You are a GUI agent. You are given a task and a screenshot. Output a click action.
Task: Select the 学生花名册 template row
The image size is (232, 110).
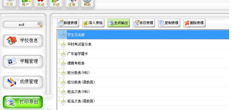[143, 35]
